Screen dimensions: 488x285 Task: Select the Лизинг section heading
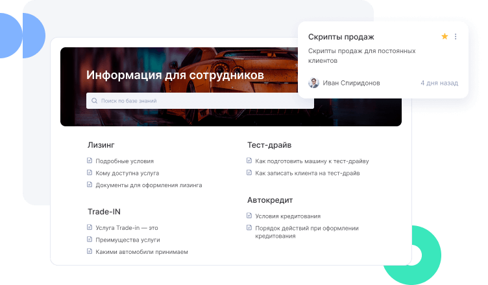click(x=101, y=145)
